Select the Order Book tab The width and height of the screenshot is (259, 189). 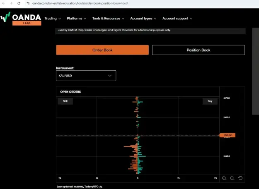(x=102, y=50)
